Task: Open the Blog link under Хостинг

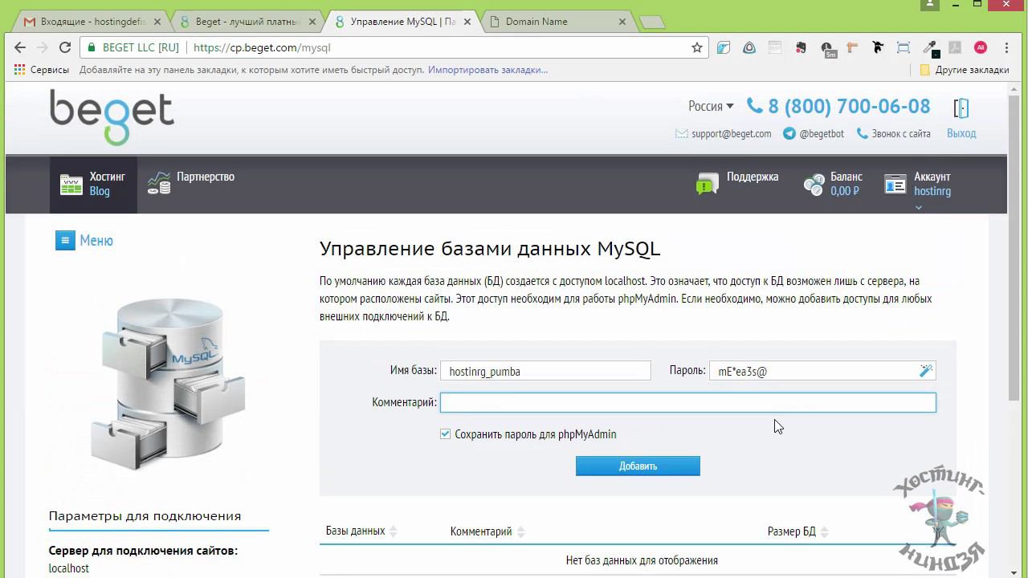Action: [100, 191]
